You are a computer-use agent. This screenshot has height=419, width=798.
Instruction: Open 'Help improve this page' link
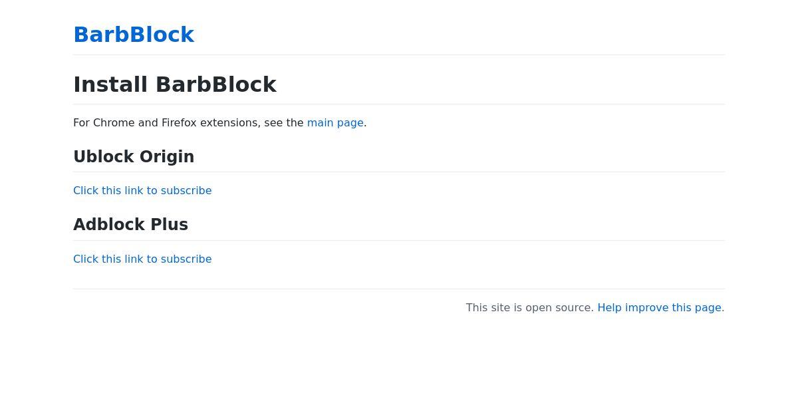(x=659, y=308)
